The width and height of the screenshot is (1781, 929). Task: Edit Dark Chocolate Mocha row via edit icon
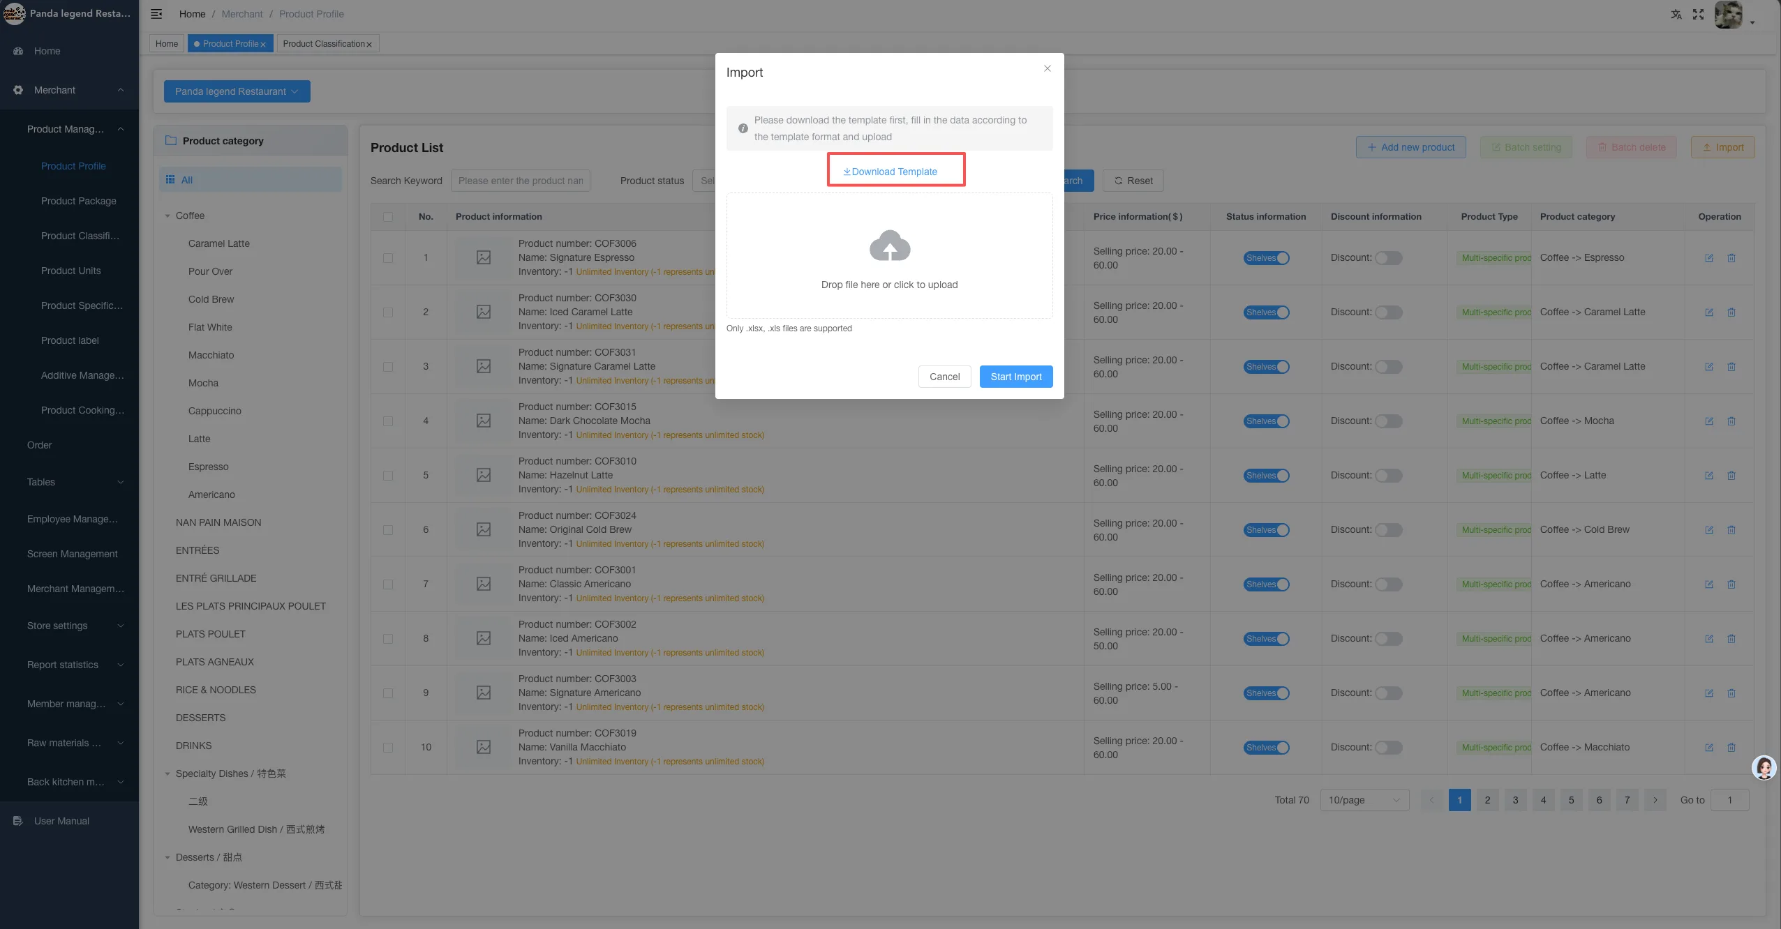pyautogui.click(x=1709, y=421)
